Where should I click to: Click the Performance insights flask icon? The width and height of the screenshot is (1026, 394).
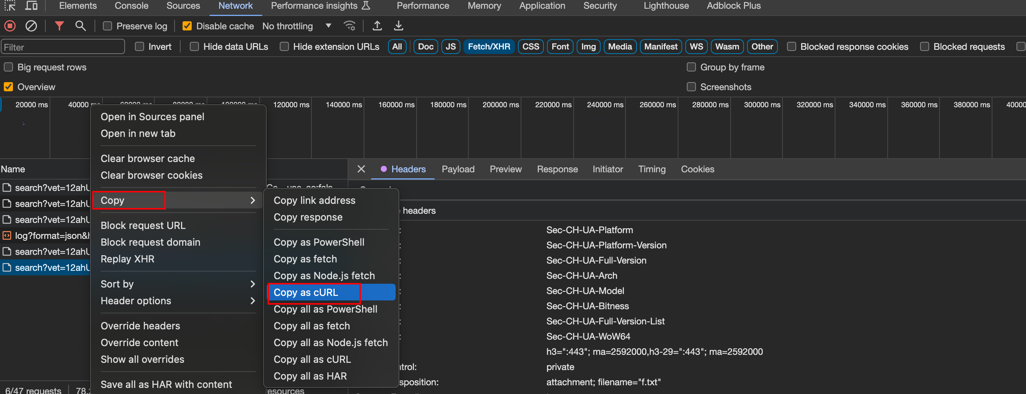pos(366,6)
